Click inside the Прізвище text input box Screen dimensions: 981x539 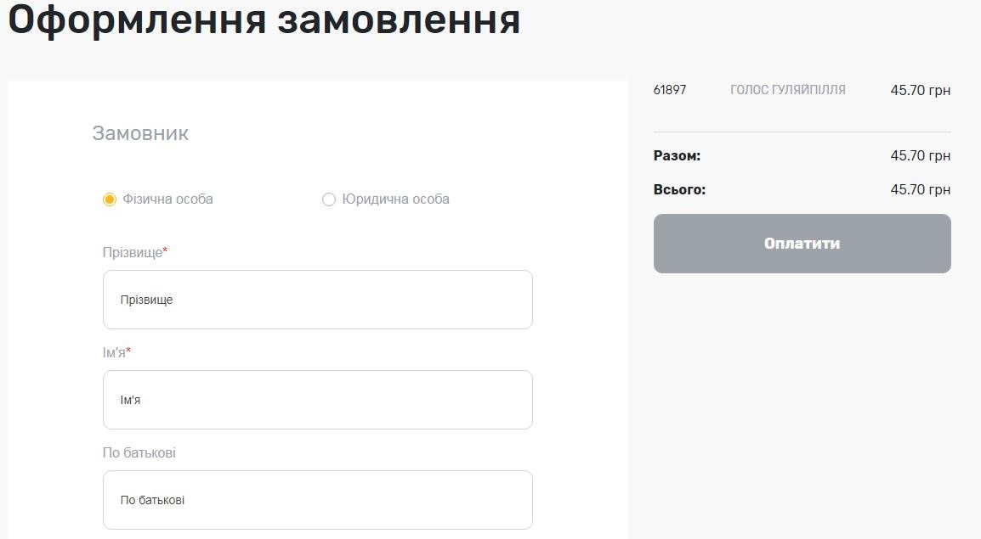click(x=317, y=300)
